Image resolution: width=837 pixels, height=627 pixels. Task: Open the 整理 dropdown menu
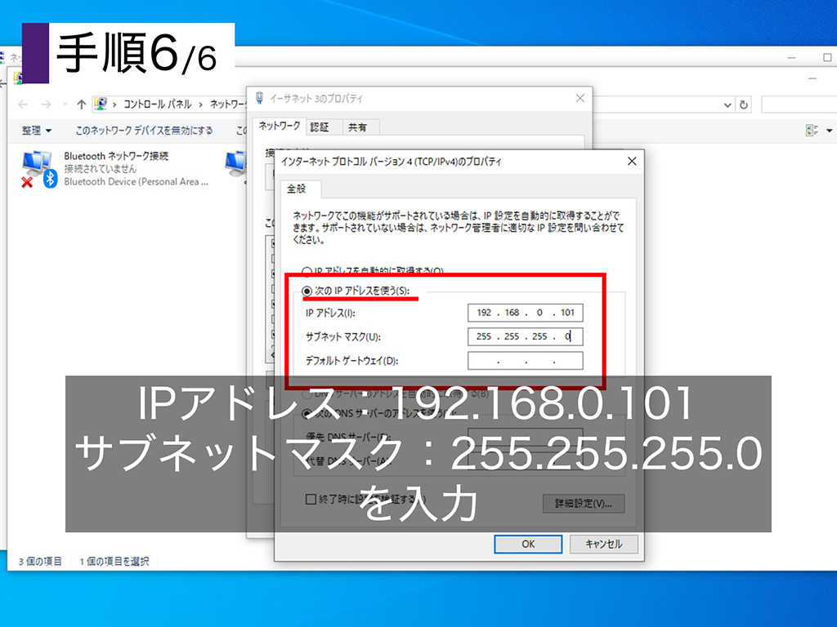[34, 131]
